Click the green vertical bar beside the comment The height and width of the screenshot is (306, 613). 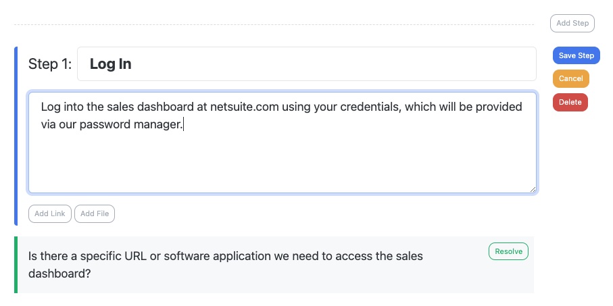click(x=16, y=265)
